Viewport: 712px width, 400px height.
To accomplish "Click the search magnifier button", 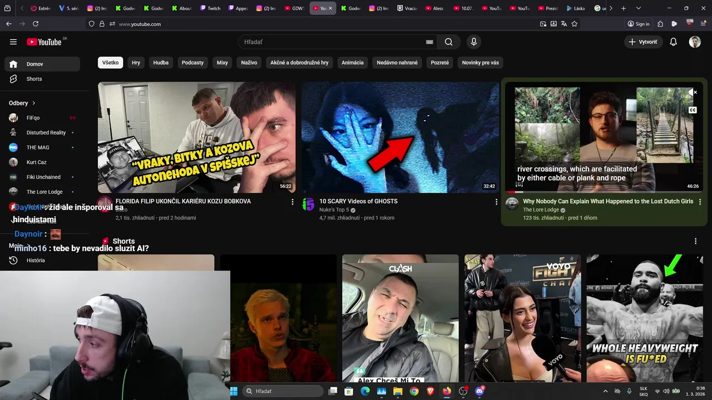I will pos(448,42).
